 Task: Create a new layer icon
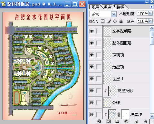coord(136,121)
